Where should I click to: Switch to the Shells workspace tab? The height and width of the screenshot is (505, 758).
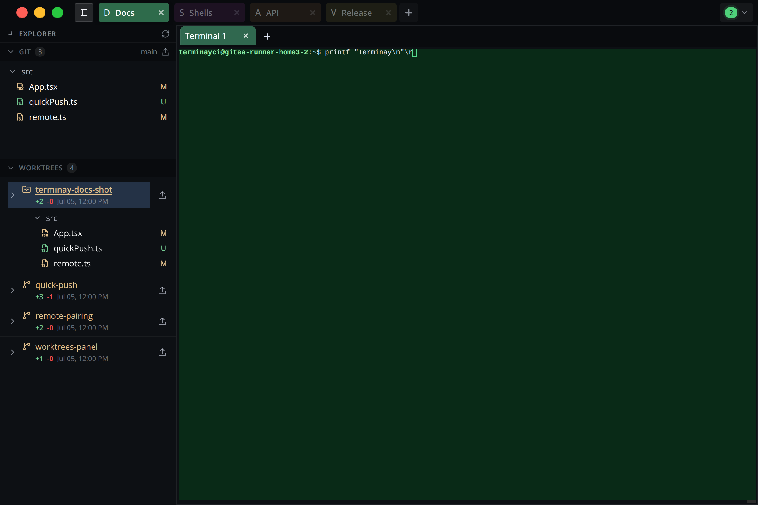(x=209, y=13)
